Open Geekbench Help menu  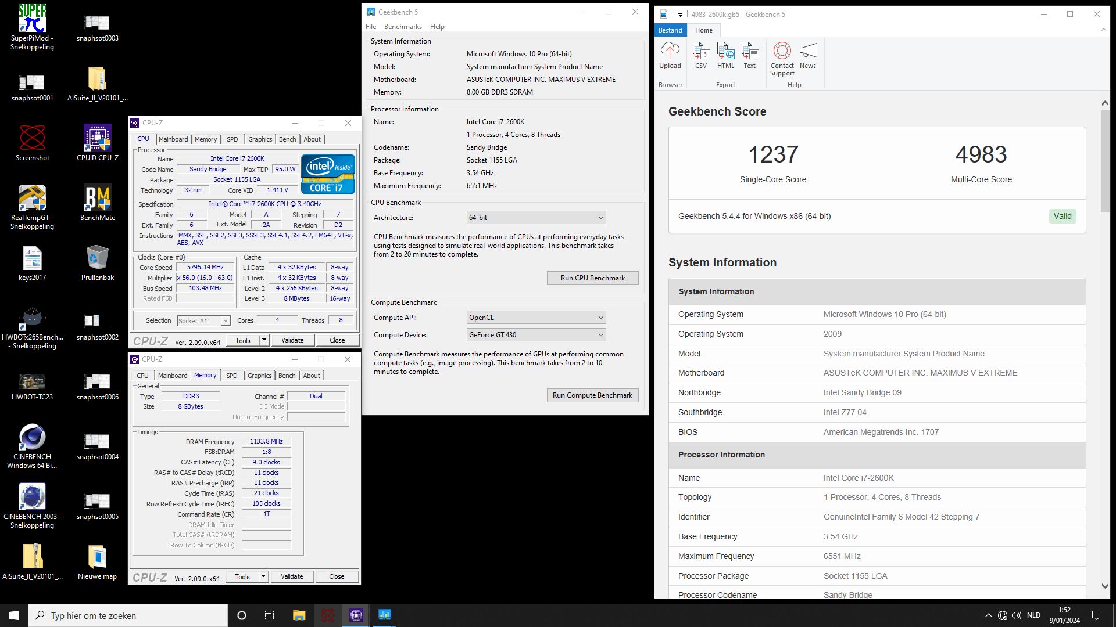coord(437,27)
